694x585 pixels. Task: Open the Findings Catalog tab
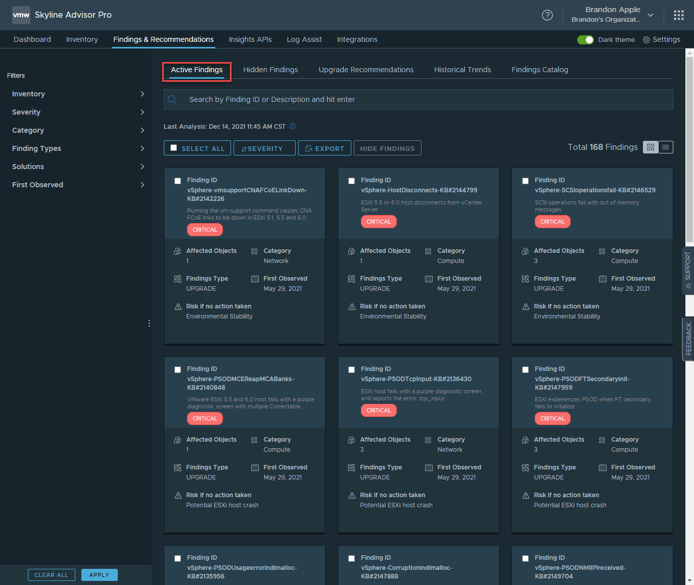click(x=540, y=70)
